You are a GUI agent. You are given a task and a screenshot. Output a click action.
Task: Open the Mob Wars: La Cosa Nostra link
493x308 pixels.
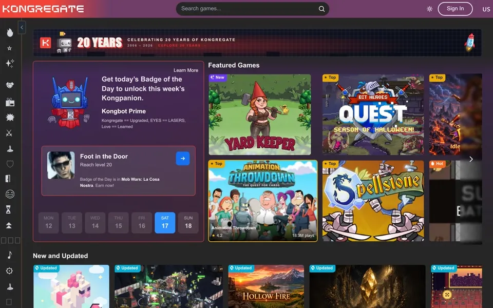pos(120,182)
